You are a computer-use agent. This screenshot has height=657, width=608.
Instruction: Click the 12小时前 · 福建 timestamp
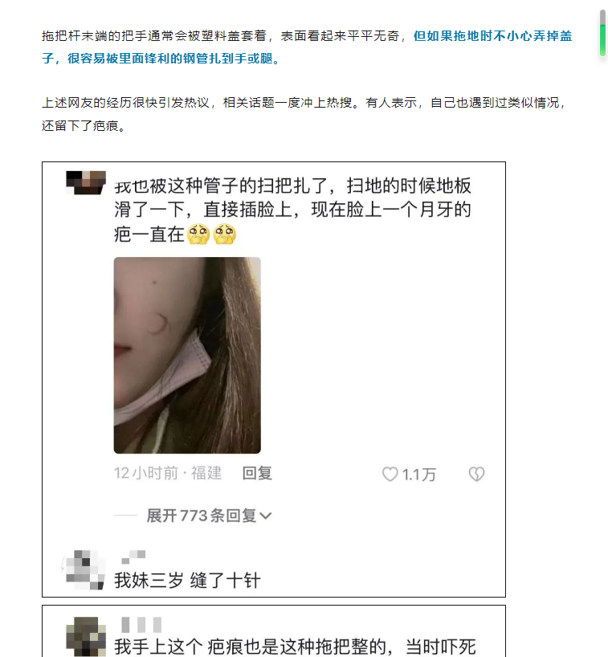(x=168, y=474)
